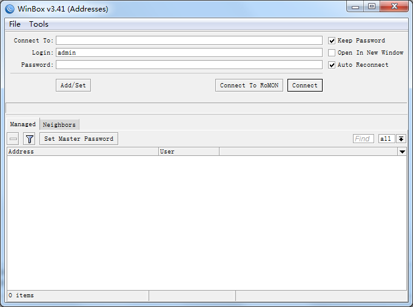Click the '0 items' status text
This screenshot has height=307, width=413.
21,295
